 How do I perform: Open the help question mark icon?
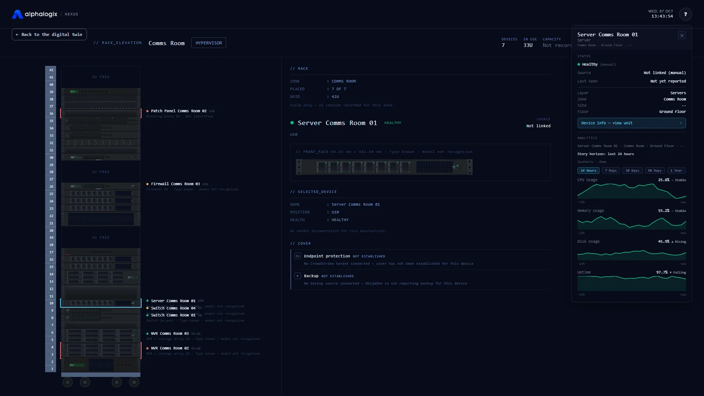685,14
